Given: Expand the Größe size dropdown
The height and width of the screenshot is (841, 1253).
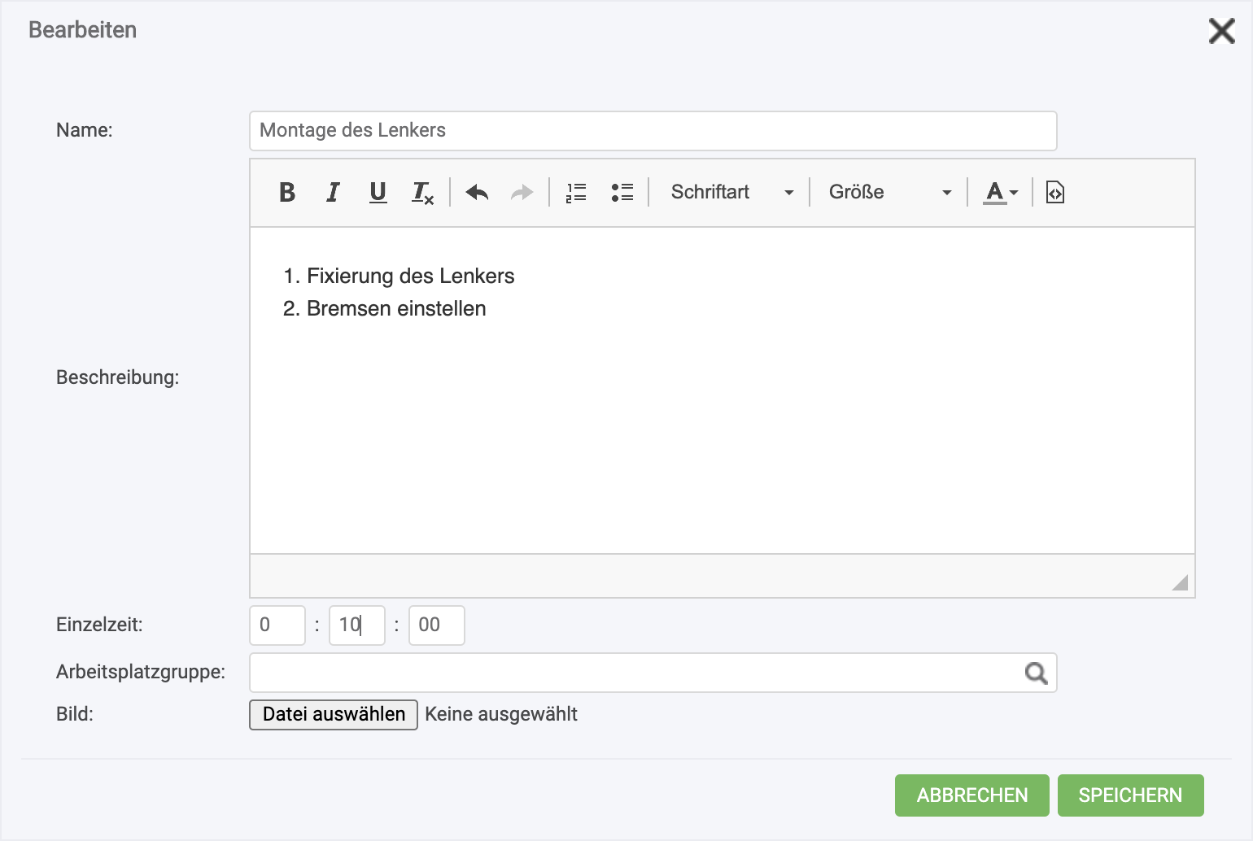Looking at the screenshot, I should coord(889,193).
